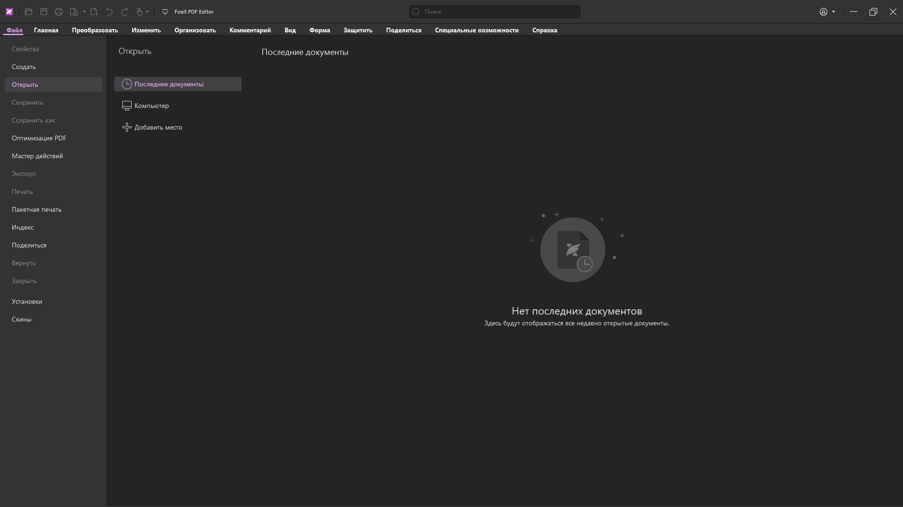Switch to the Защитить tab
The image size is (903, 507).
[358, 30]
